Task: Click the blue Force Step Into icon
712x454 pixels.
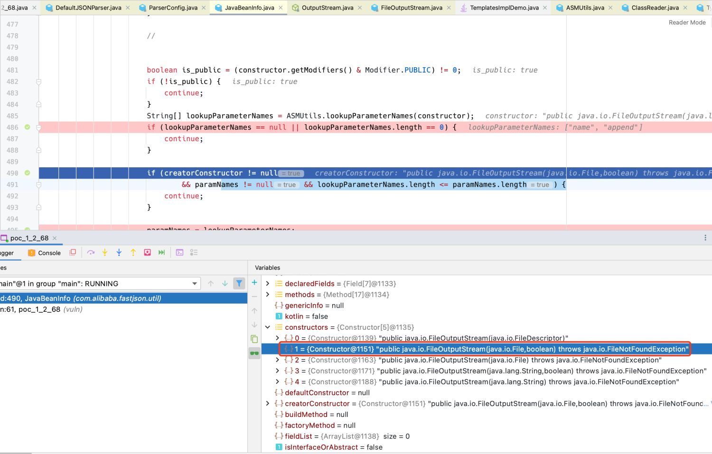Action: [119, 253]
